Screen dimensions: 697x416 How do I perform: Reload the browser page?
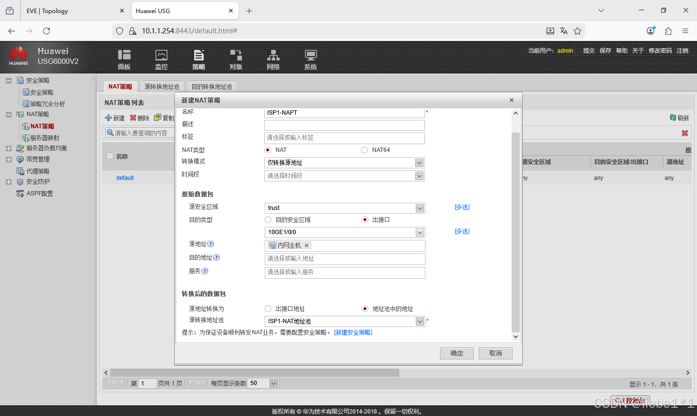(46, 31)
